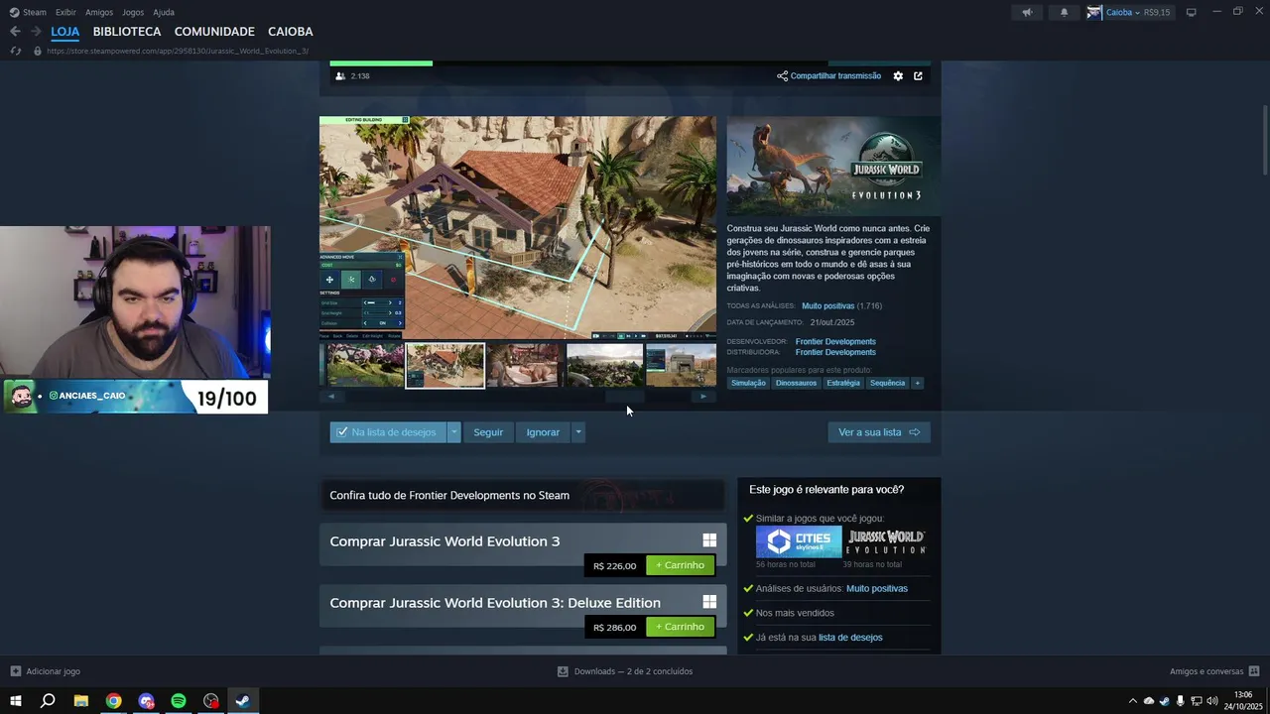Click the Sequência tag
Image resolution: width=1270 pixels, height=714 pixels.
887,383
